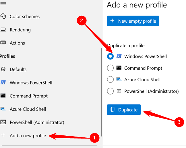Select the Windows PowerShell radio button
This screenshot has width=186, height=148.
click(111, 56)
